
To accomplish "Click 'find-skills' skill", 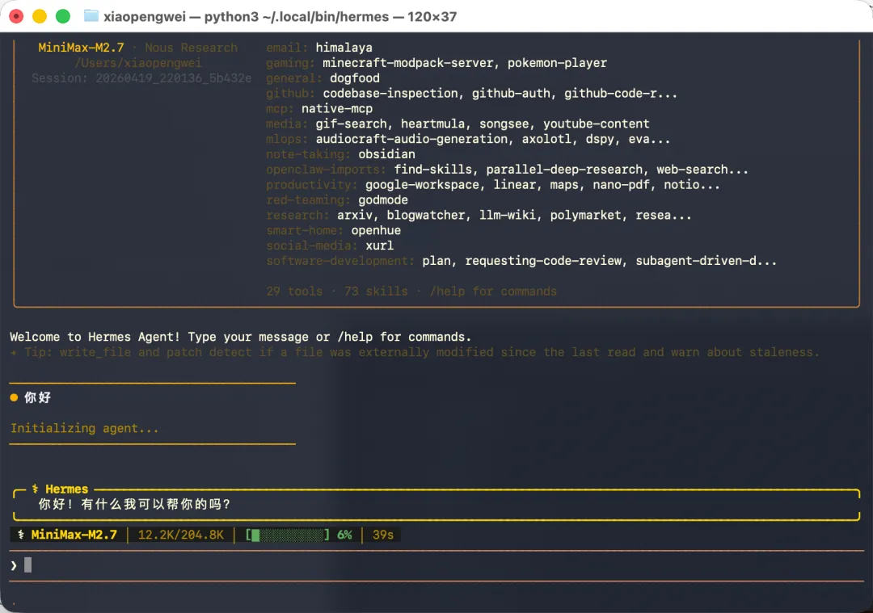I will [x=432, y=169].
